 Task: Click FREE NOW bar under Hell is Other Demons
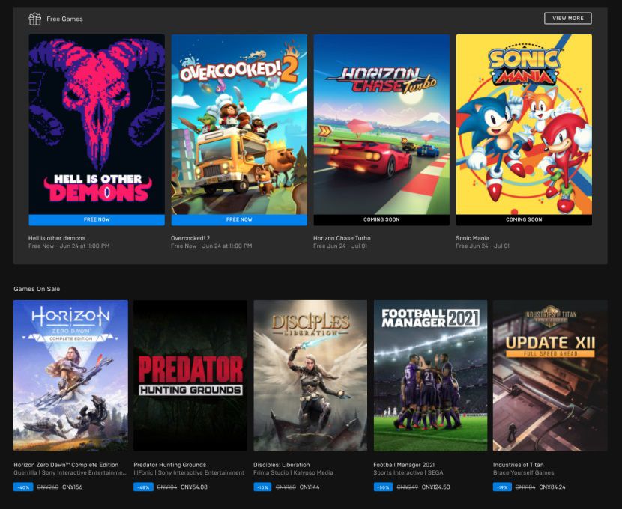click(x=97, y=220)
